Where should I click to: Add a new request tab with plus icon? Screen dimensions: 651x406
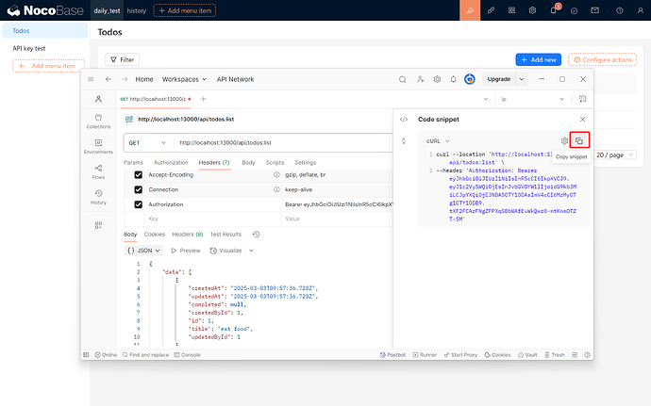tap(204, 99)
